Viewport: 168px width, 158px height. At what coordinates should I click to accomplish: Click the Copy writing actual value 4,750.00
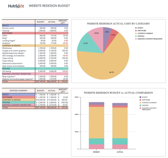click(52, 58)
